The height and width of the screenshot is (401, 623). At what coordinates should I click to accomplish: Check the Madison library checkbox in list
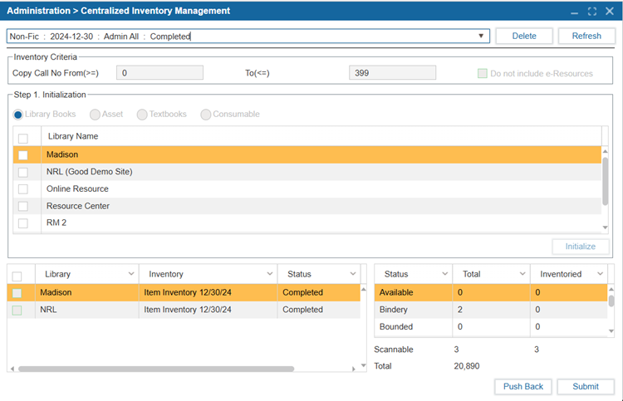click(x=23, y=155)
